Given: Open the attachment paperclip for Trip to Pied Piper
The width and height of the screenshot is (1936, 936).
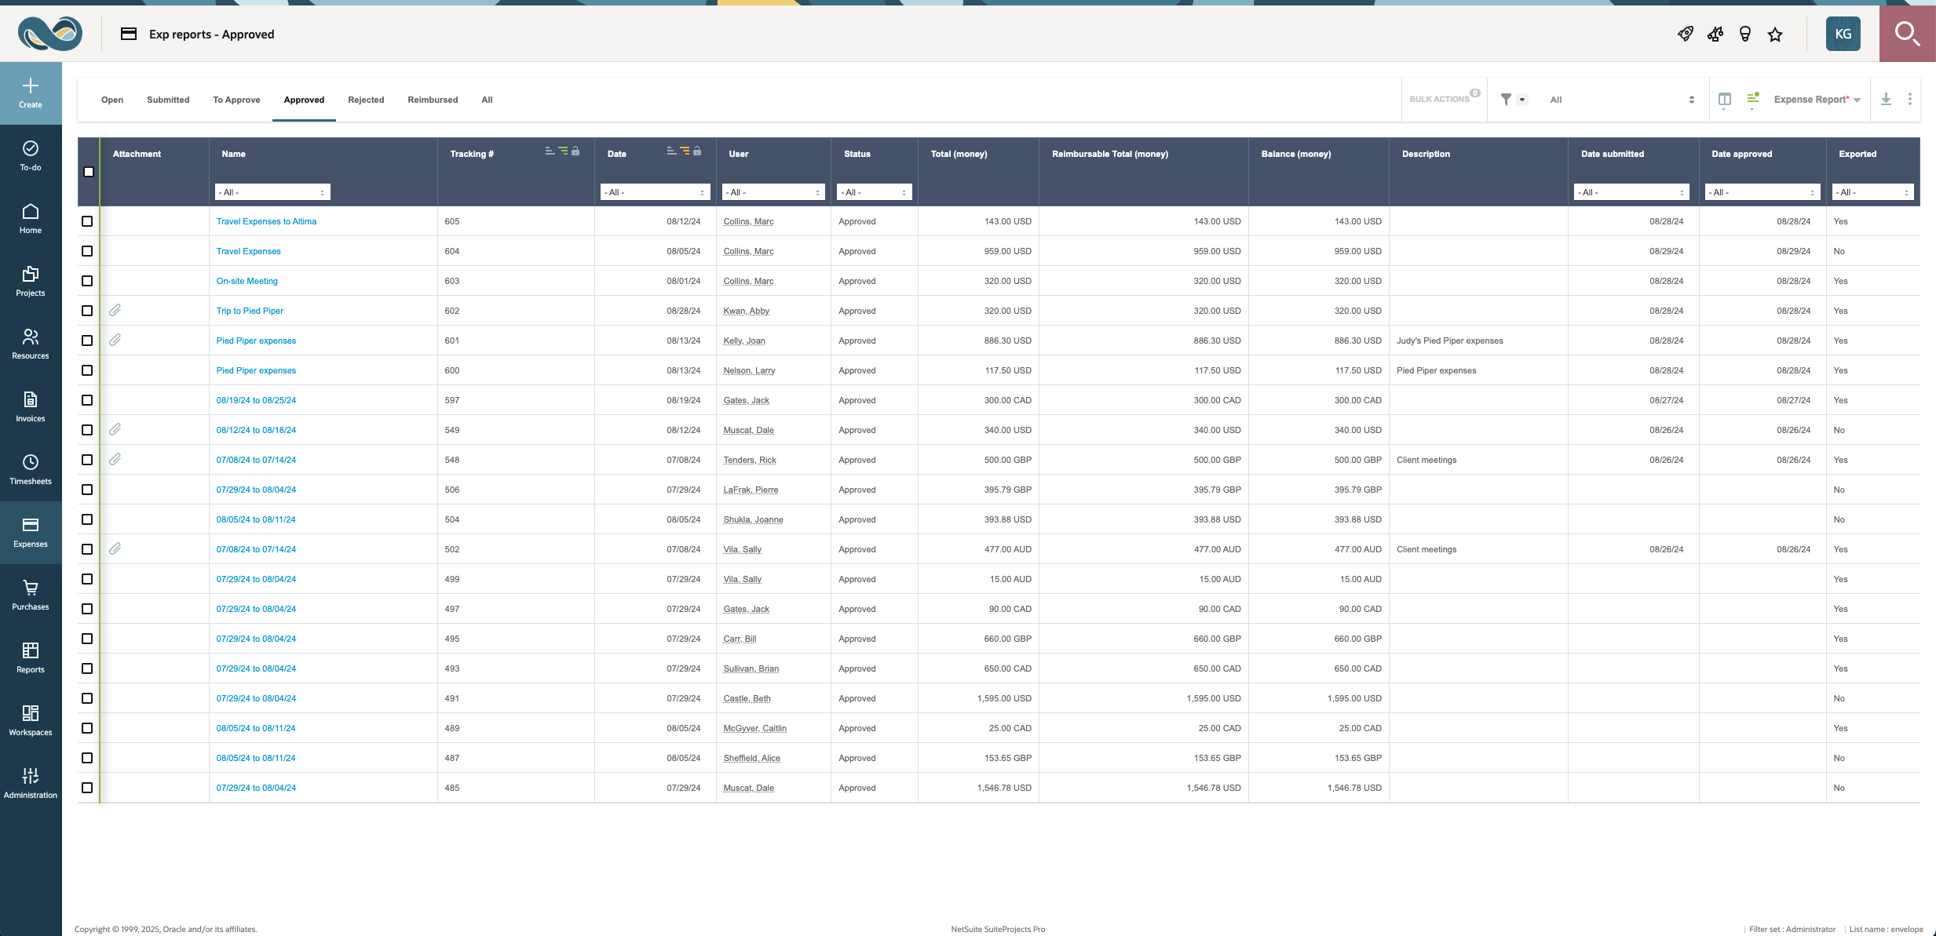Looking at the screenshot, I should tap(115, 311).
